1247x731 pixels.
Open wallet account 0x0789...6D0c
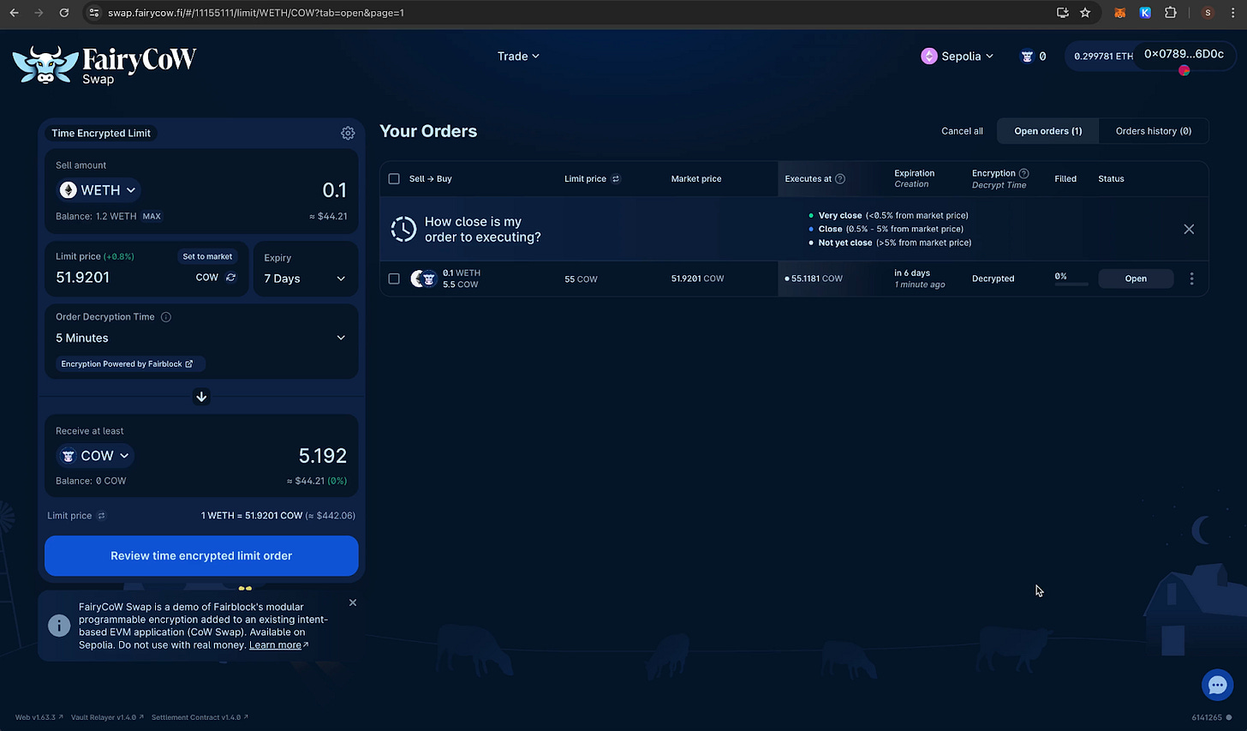[x=1184, y=54]
